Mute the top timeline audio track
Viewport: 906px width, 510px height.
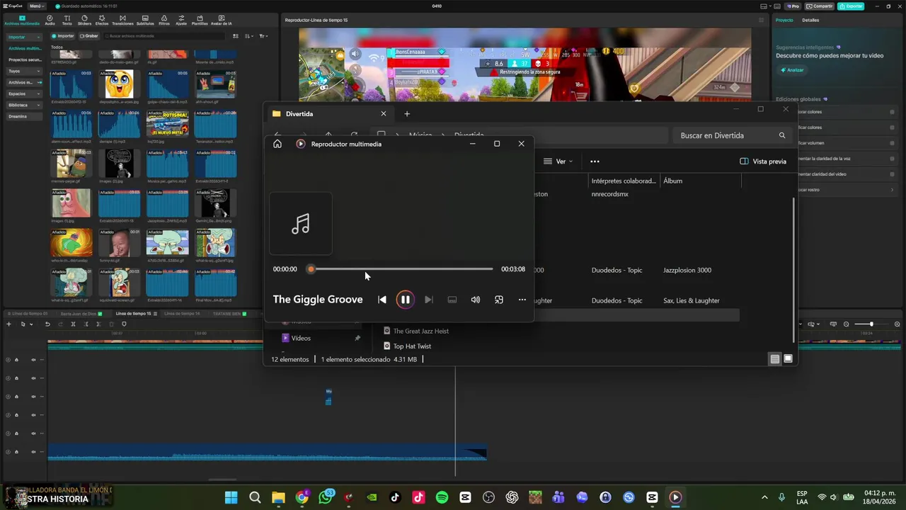tap(33, 360)
